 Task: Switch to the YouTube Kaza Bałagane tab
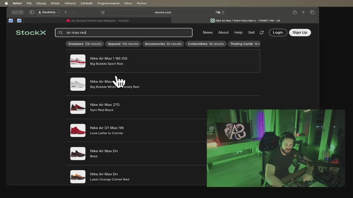point(97,20)
